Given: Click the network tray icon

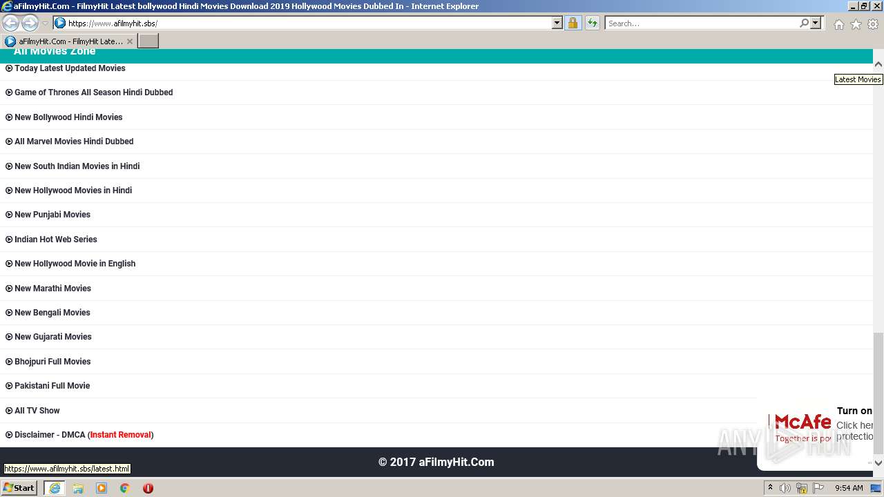Looking at the screenshot, I should point(802,488).
